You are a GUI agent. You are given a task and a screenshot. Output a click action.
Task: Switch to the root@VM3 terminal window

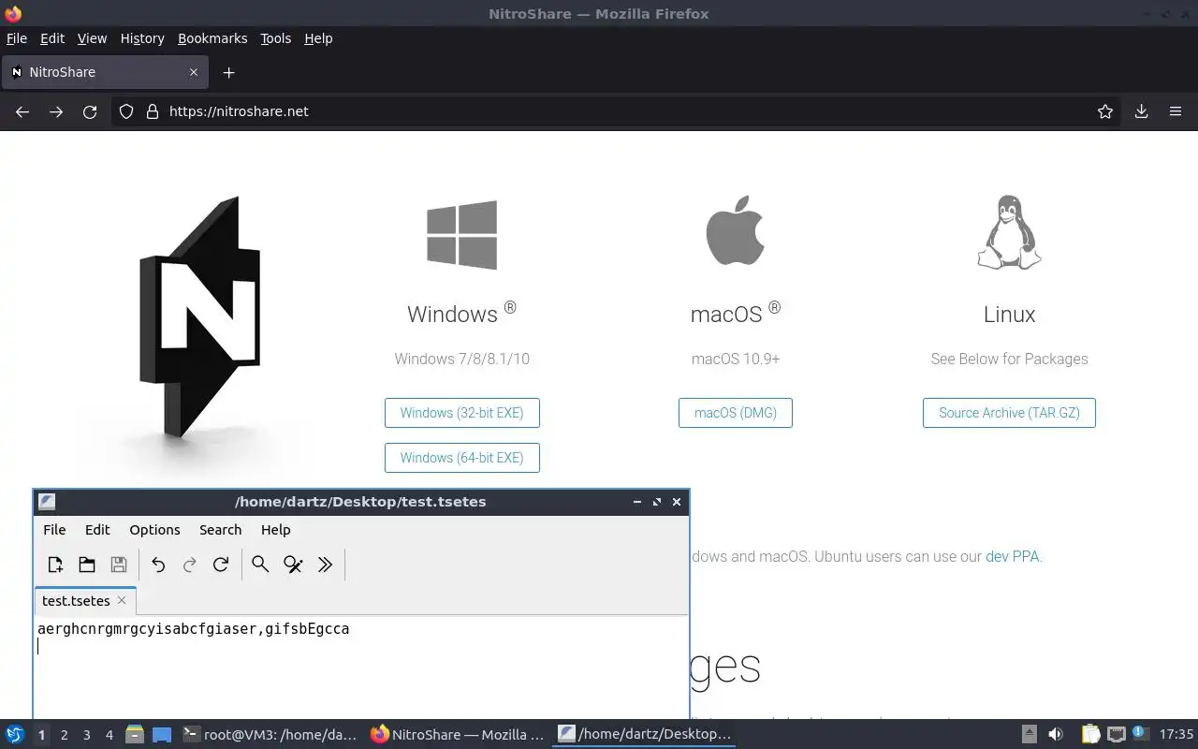270,735
